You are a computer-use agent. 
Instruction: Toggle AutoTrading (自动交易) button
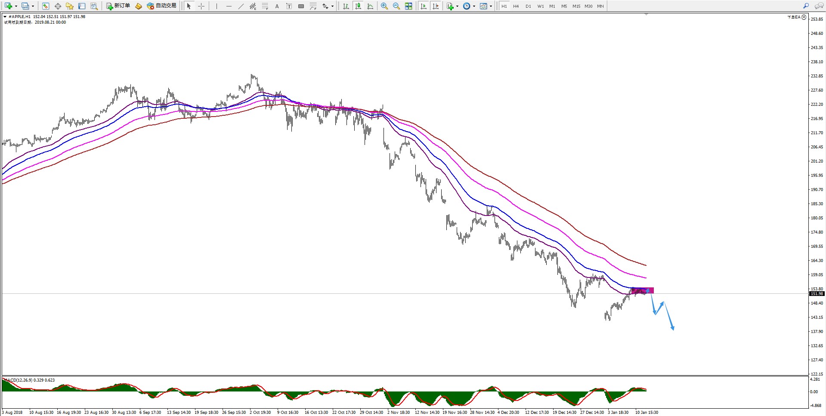tap(162, 6)
